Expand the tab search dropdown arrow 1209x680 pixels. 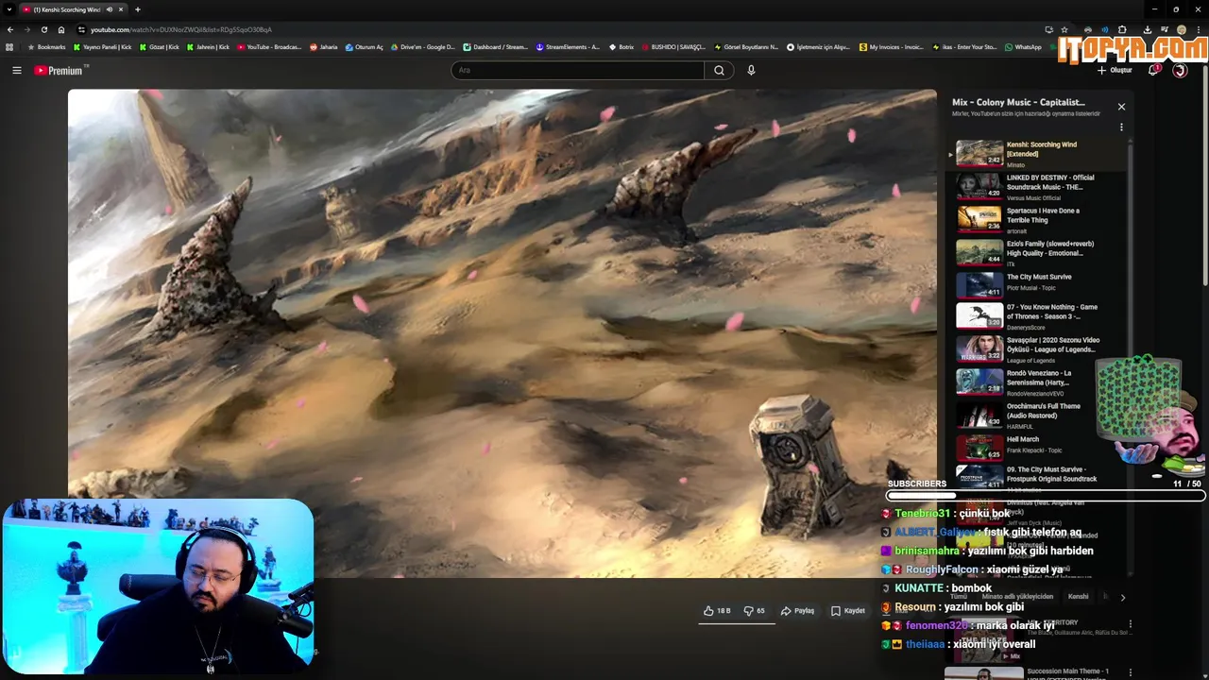coord(9,9)
